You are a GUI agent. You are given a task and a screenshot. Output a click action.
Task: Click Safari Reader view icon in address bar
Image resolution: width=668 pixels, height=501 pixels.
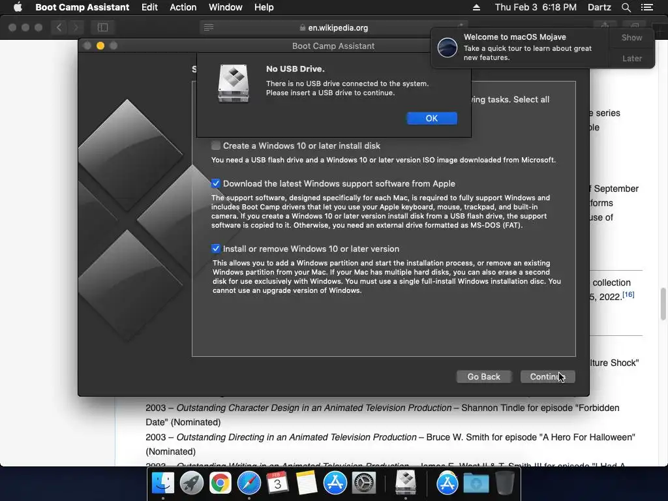pyautogui.click(x=208, y=27)
